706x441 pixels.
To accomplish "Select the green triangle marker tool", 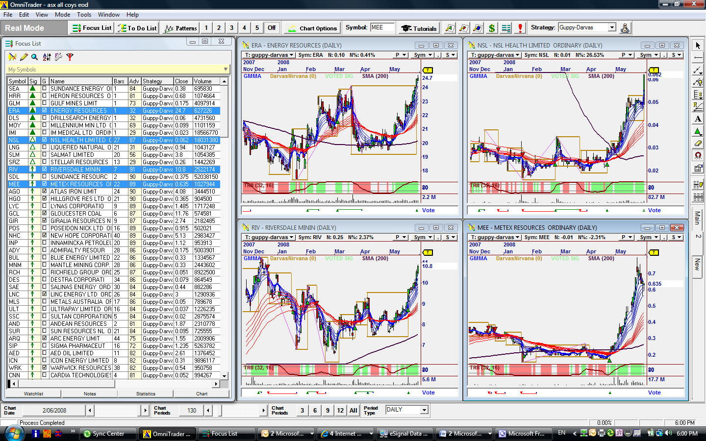I will coord(698,131).
